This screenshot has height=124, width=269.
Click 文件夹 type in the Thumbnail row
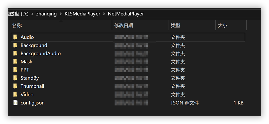[x=178, y=86]
